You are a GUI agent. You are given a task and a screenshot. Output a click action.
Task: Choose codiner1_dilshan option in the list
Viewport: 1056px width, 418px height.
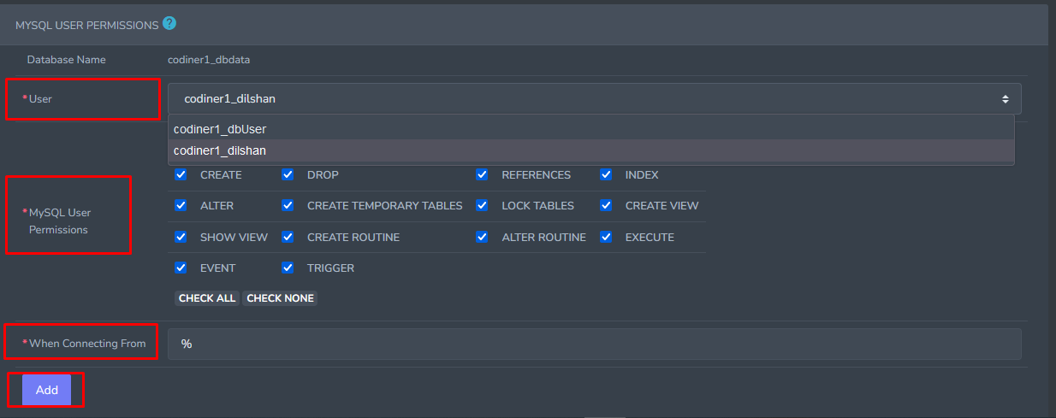coord(219,150)
